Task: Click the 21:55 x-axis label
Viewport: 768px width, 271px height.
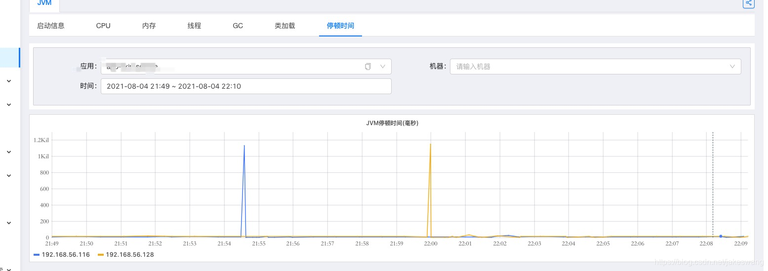Action: (259, 243)
